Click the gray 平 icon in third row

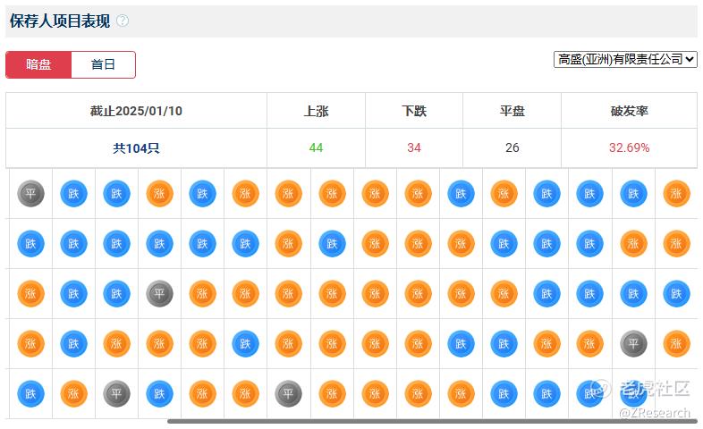pyautogui.click(x=160, y=293)
